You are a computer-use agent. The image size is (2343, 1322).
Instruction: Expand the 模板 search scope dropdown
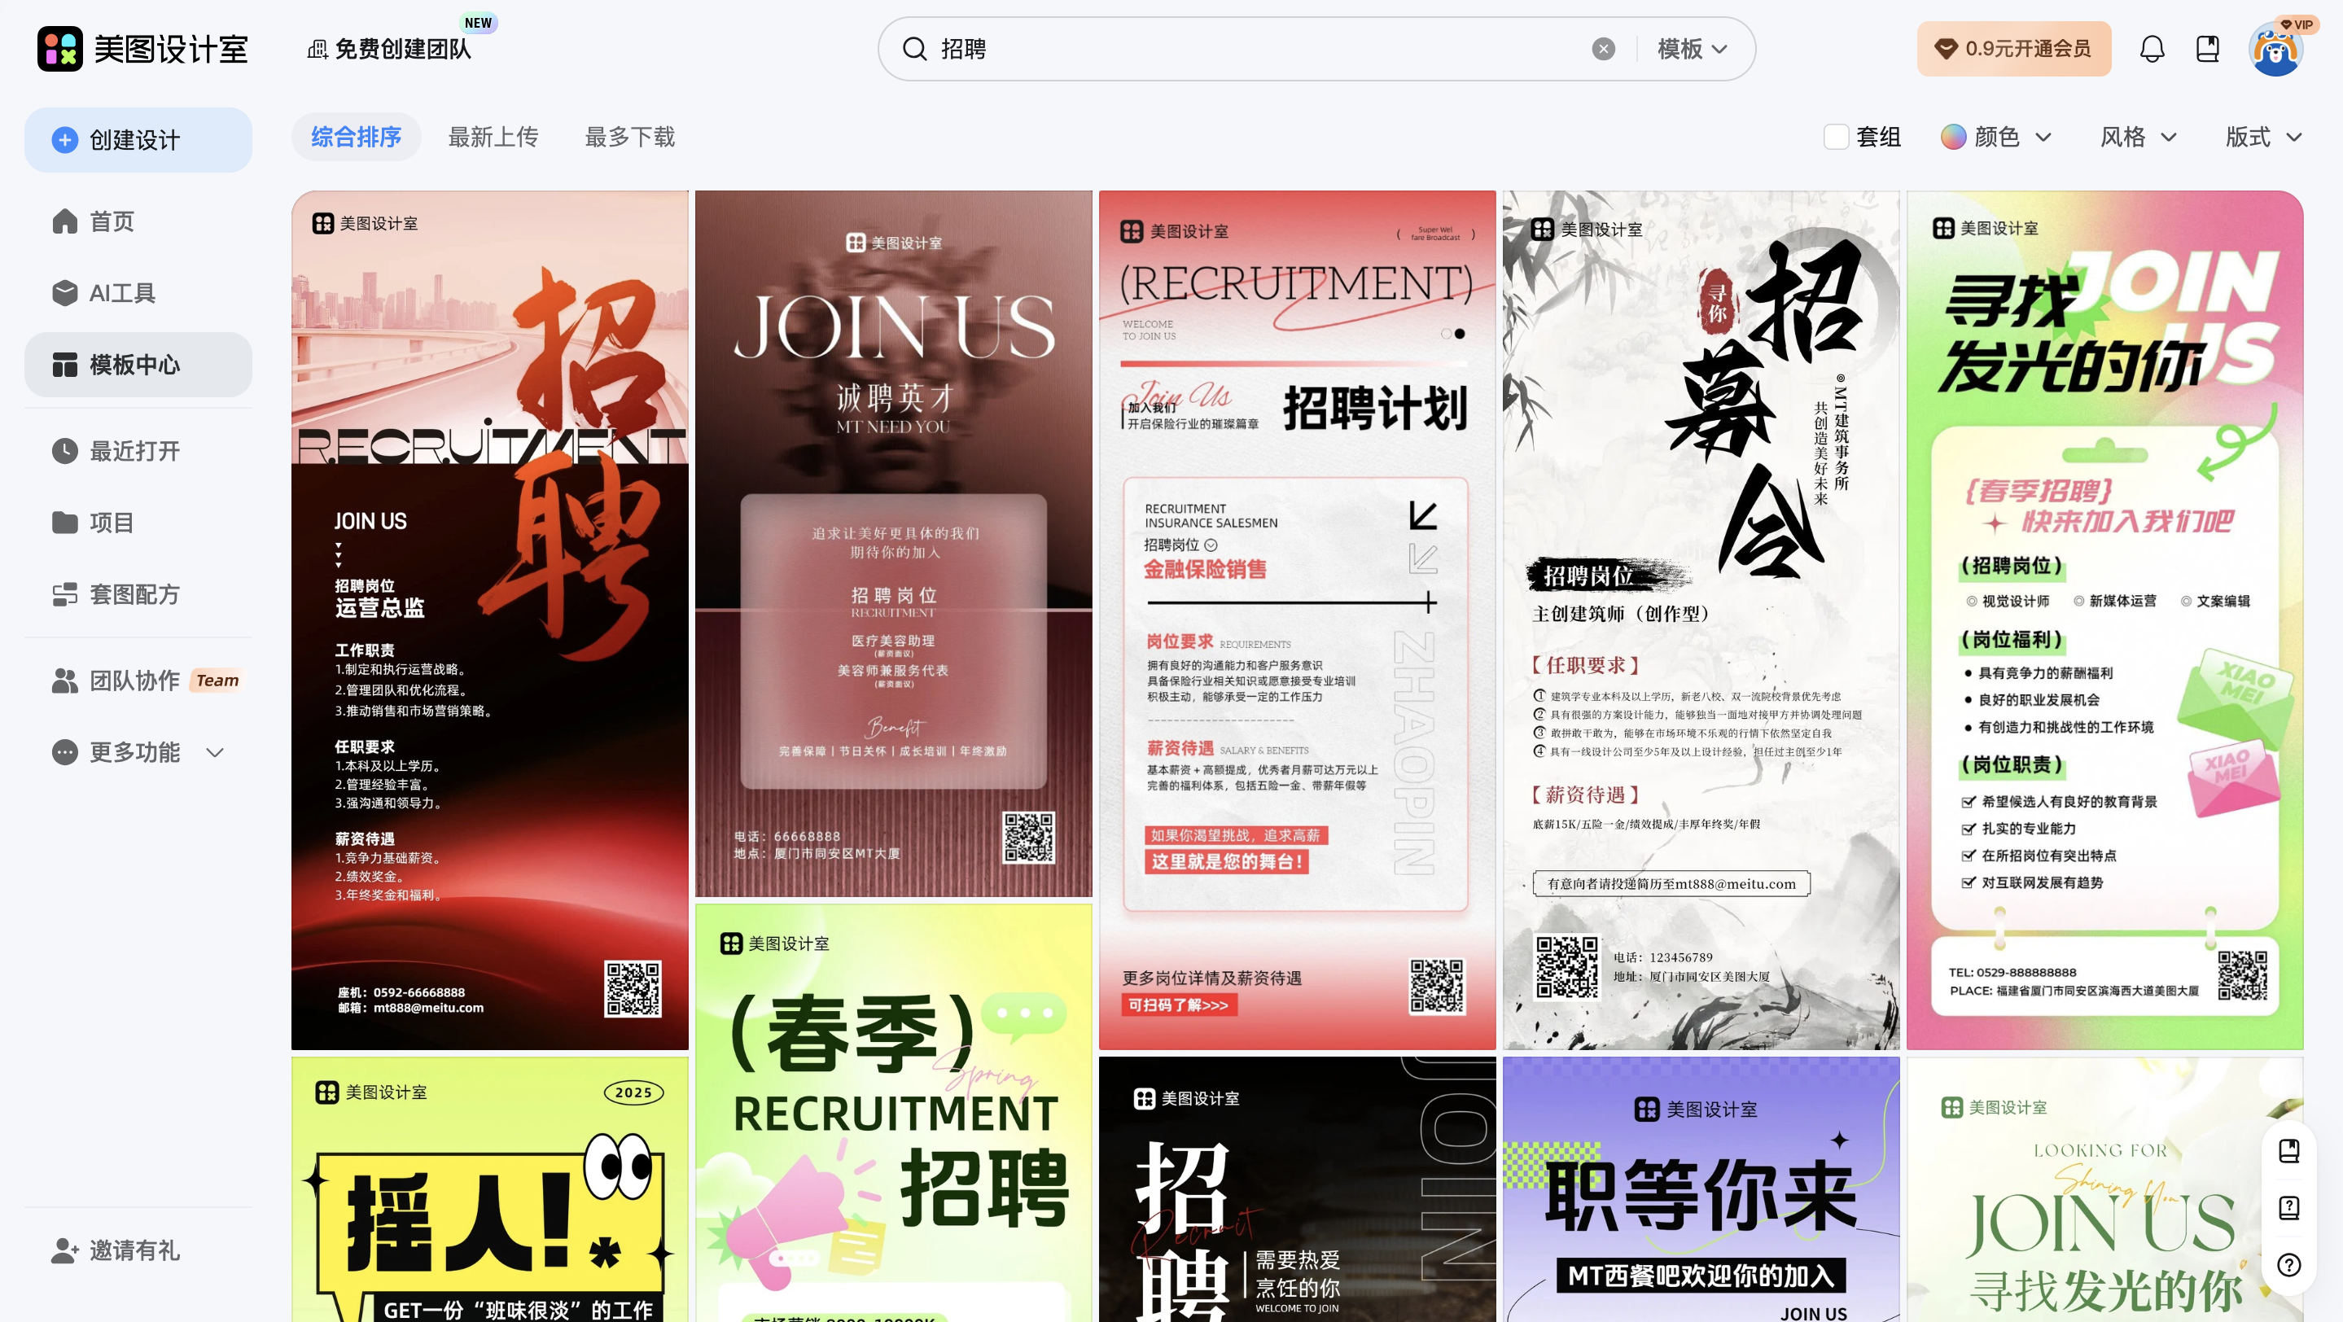click(1690, 49)
